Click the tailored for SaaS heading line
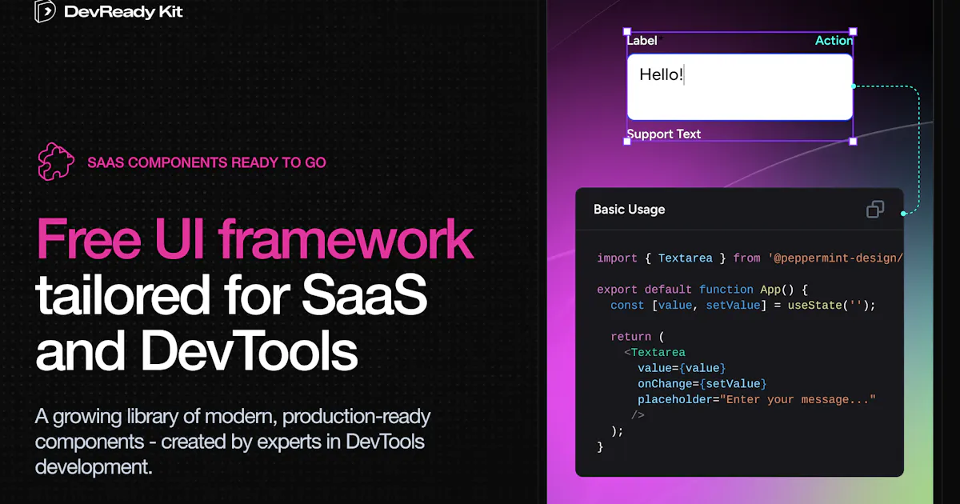The image size is (960, 504). (232, 295)
